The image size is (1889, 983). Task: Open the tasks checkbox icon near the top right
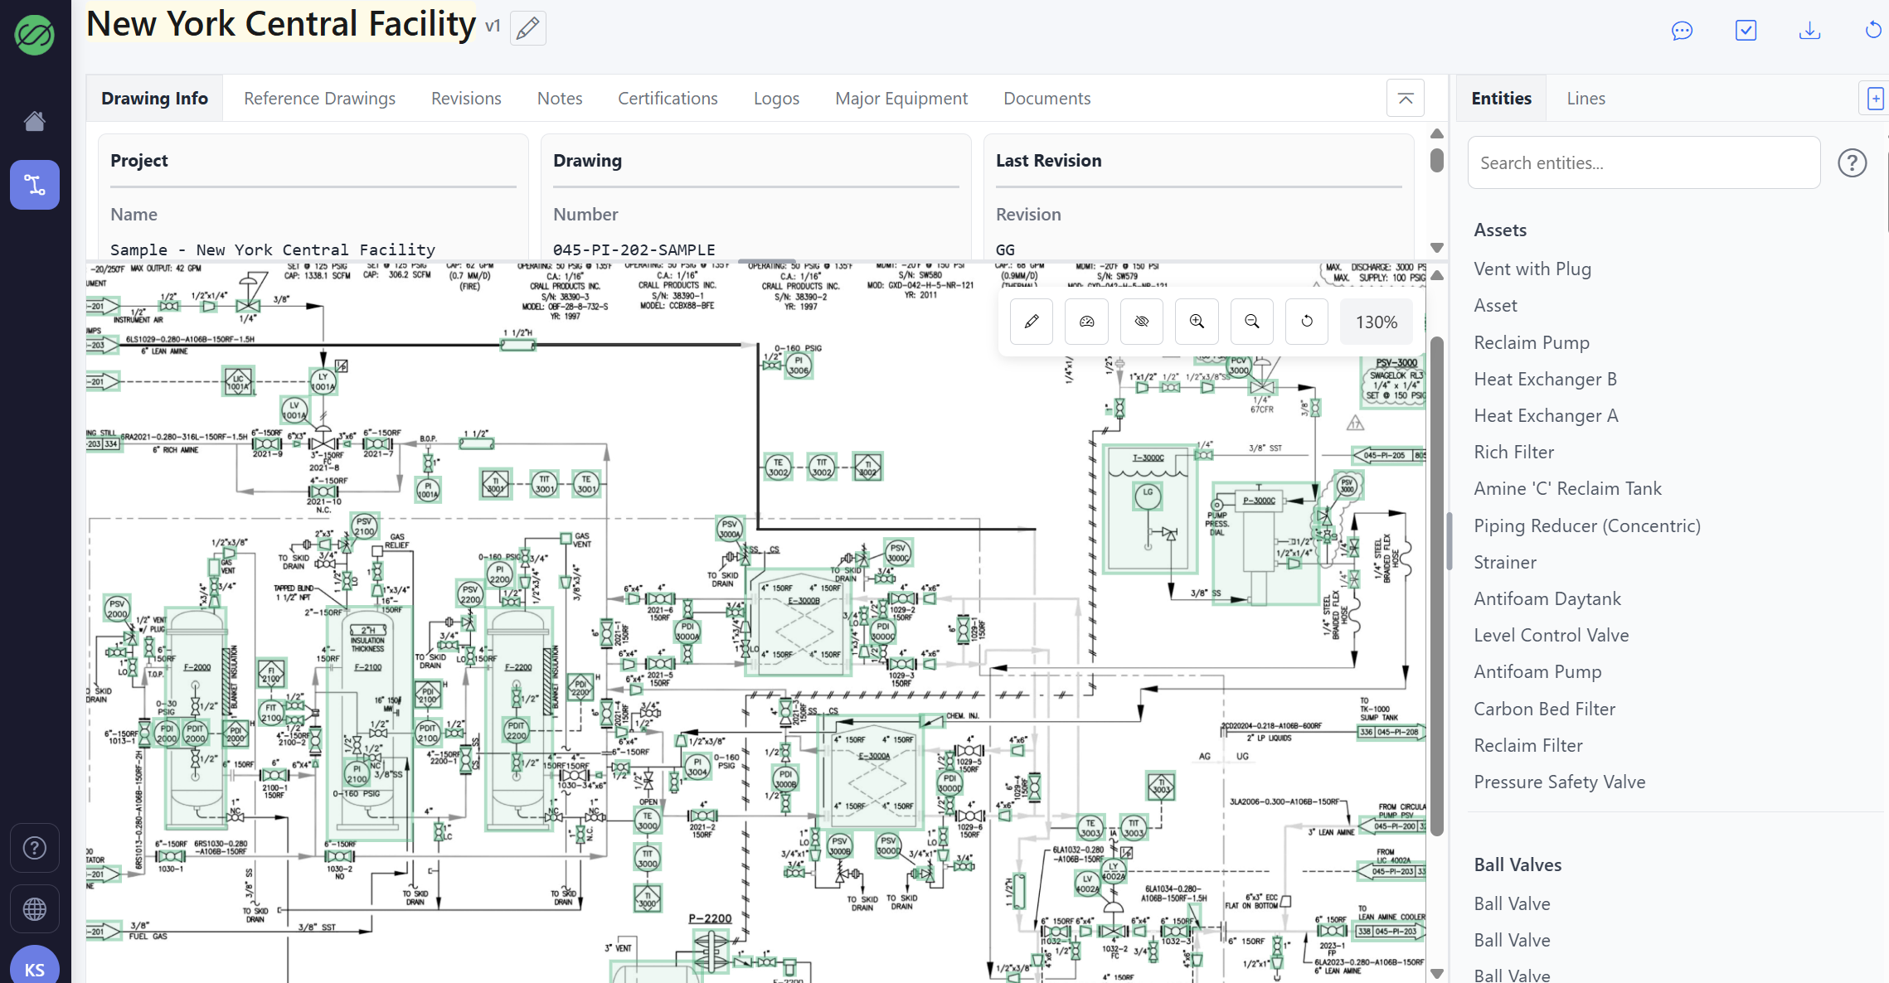click(1746, 30)
